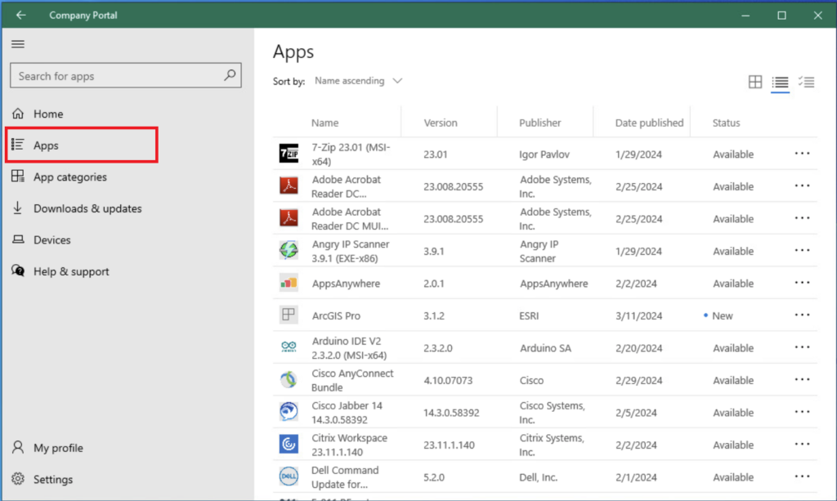Click the Citrix Workspace icon
Viewport: 837px width, 501px height.
tap(289, 445)
